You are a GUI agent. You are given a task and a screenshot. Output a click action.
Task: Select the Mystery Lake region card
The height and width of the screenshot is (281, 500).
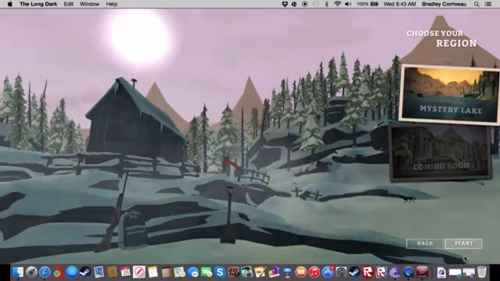450,94
